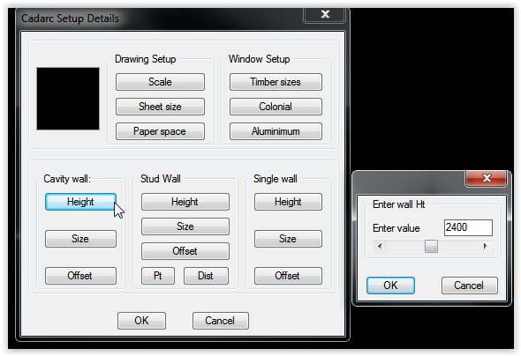
Task: Click the slider's left arrow
Action: tap(380, 246)
